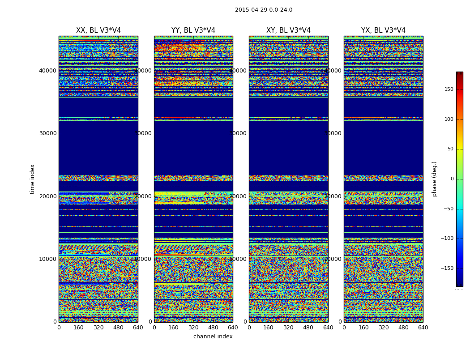Click the 'YY, BL V3*V4' plot title
The width and height of the screenshot is (470, 358).
pos(193,30)
